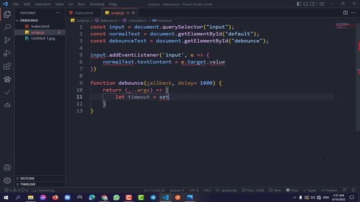Open the Go menu
360x202 pixels.
71,4
